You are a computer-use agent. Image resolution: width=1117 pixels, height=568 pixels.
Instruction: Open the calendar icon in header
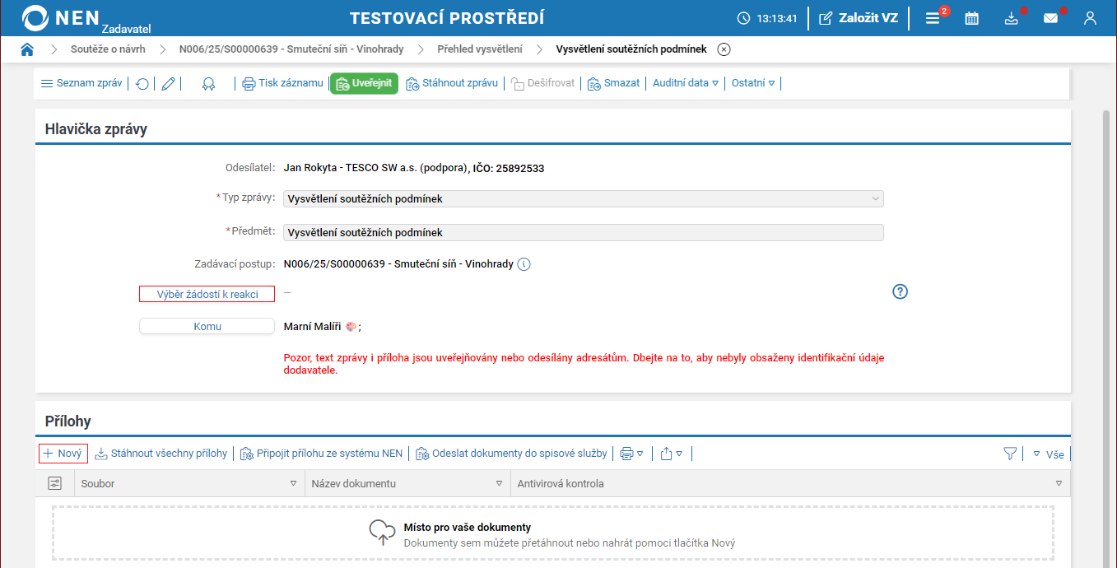coord(972,18)
